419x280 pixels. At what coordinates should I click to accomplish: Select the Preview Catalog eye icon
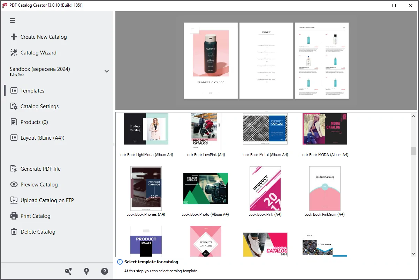pos(13,184)
